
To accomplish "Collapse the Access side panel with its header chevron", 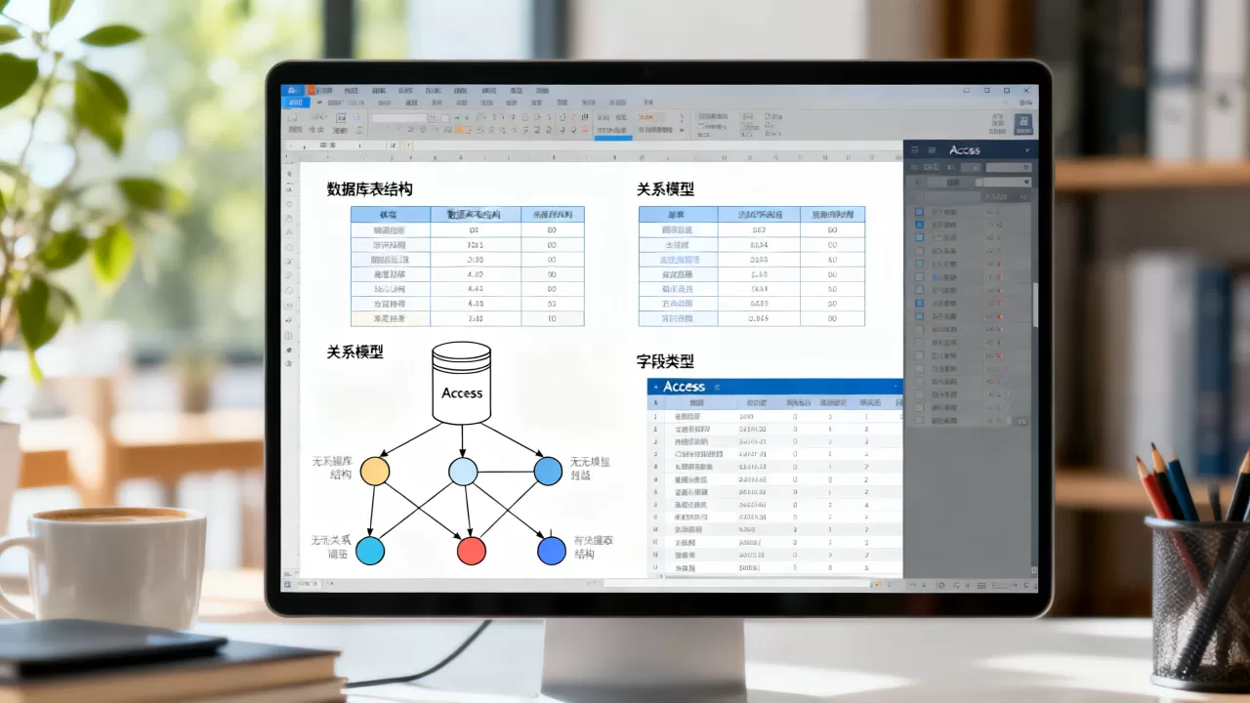I will point(1026,150).
